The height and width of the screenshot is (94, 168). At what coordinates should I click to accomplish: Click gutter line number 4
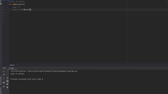click(3, 10)
